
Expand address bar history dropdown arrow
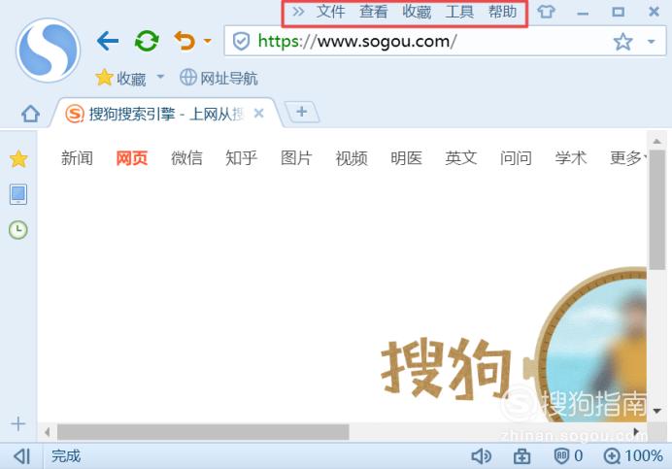click(x=652, y=42)
